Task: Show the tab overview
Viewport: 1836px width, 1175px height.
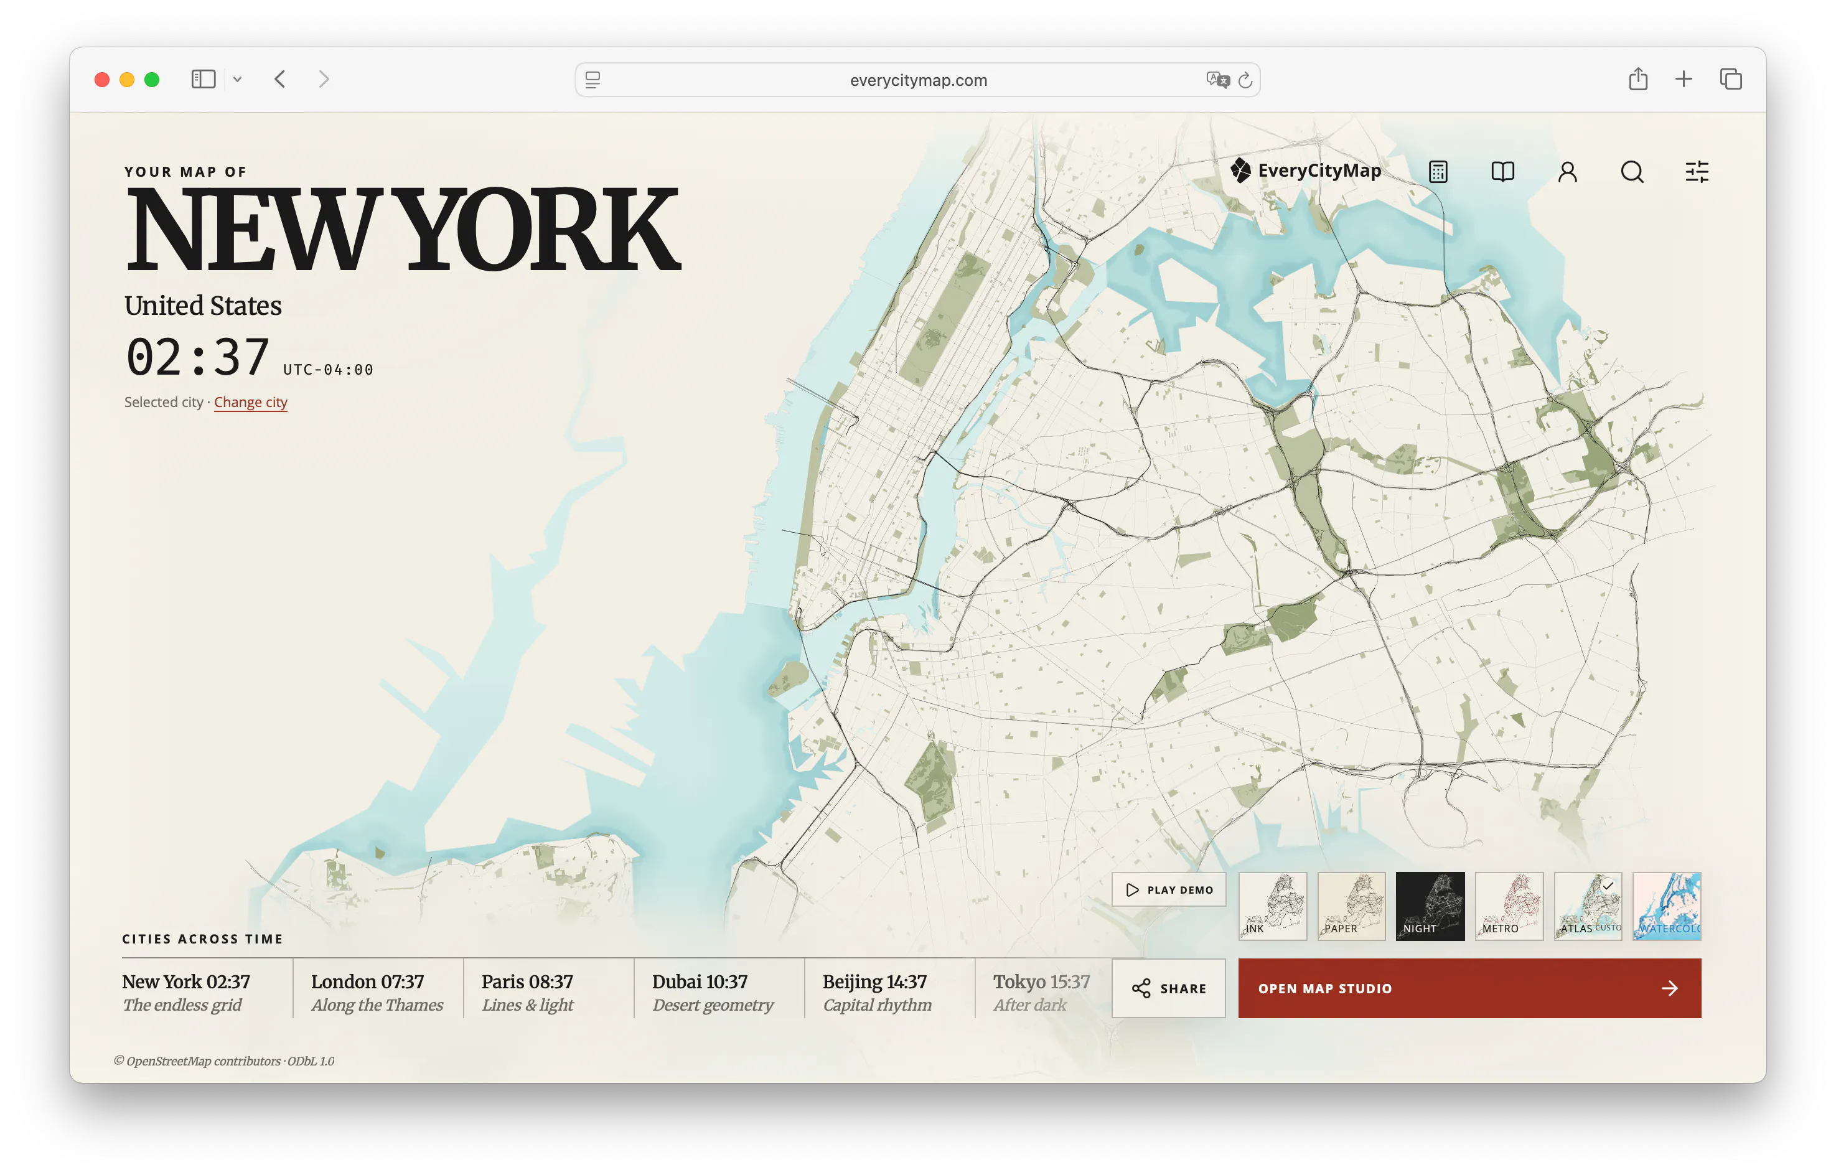Action: point(1731,78)
